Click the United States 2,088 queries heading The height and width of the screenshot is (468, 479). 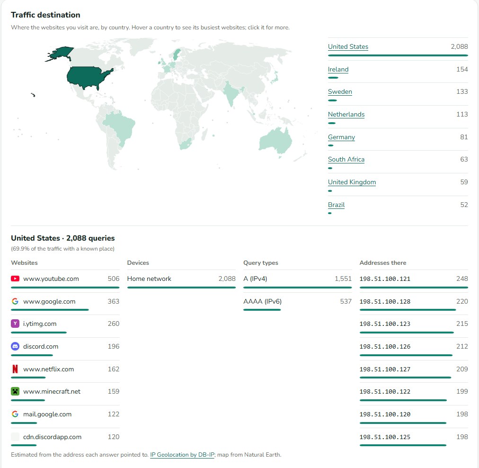point(62,238)
